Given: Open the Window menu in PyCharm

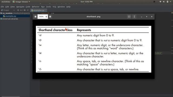Looking at the screenshot, I should (x=61, y=7).
